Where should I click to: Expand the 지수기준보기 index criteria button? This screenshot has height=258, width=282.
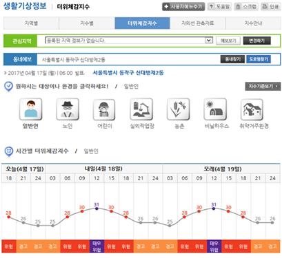coord(263,86)
